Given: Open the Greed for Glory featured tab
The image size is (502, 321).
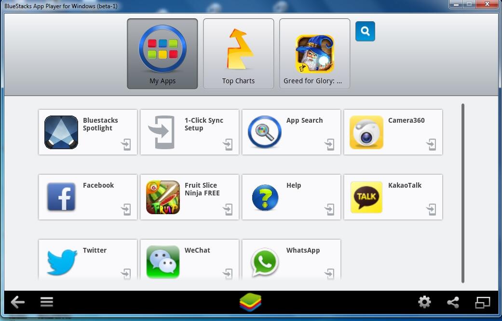Looking at the screenshot, I should [315, 53].
